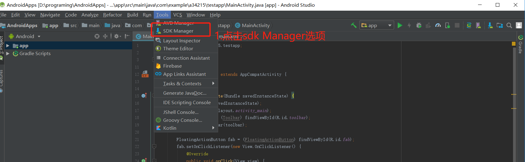
Task: Open the Refactor menu
Action: click(x=113, y=15)
